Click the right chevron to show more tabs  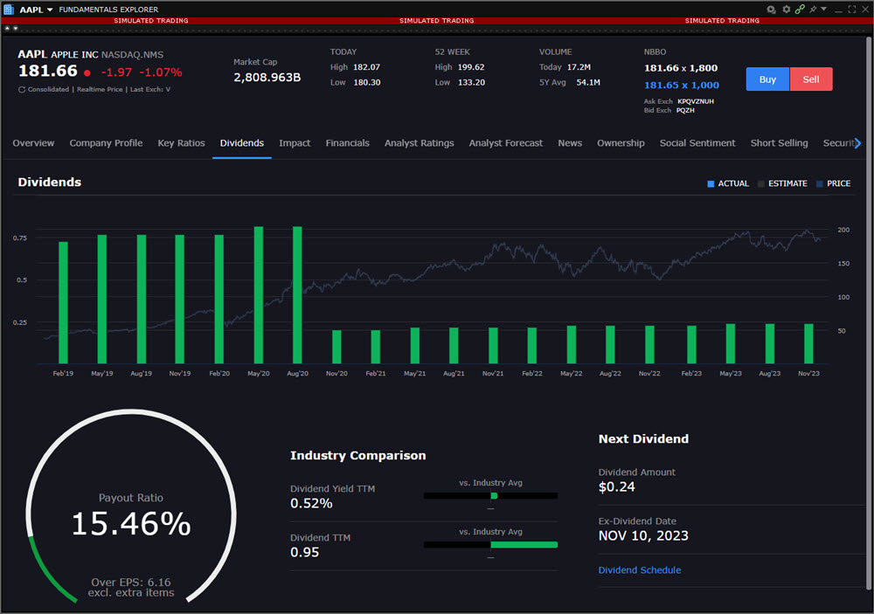pos(858,143)
